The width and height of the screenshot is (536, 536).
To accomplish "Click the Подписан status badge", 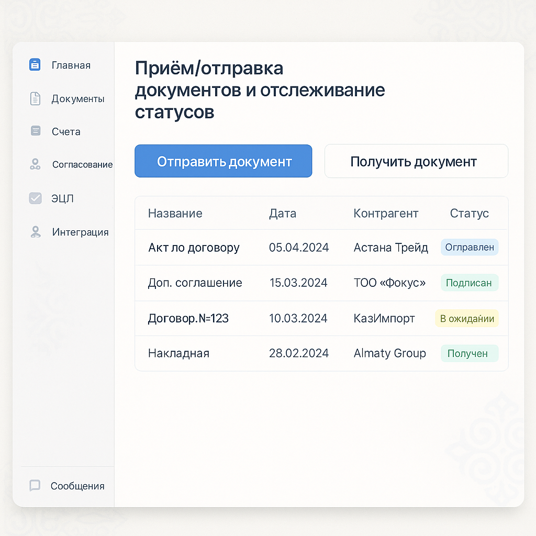I will pyautogui.click(x=470, y=283).
